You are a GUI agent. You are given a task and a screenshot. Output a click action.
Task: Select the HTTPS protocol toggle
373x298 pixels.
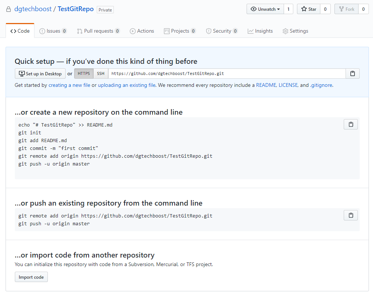(x=84, y=73)
